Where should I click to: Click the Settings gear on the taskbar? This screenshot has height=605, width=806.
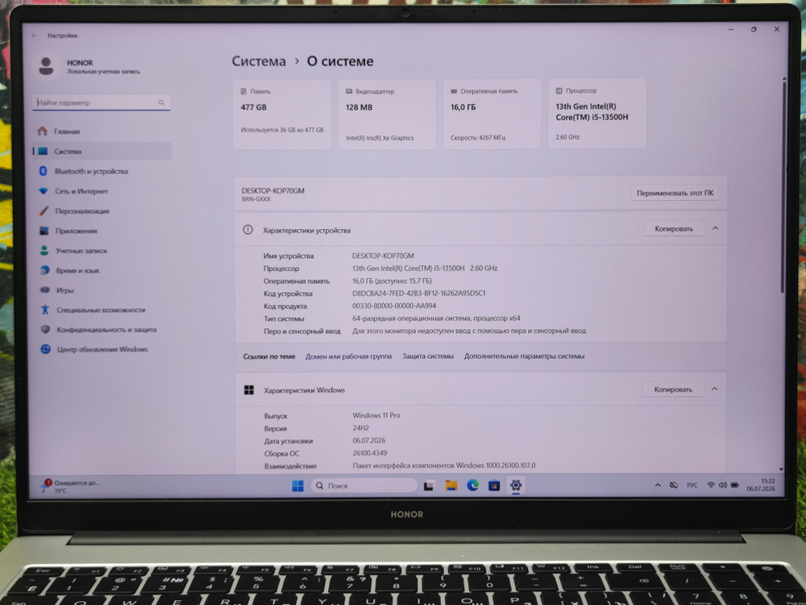[x=516, y=485]
